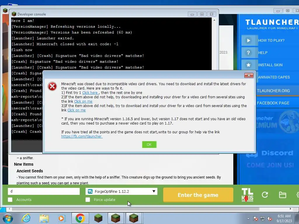
Task: Open TL Mods icon
Action: point(247,195)
